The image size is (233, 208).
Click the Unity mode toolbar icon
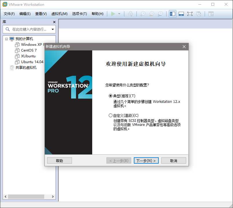(199, 14)
